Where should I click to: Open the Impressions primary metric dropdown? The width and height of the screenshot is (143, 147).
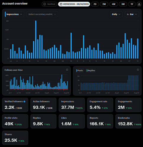click(14, 14)
